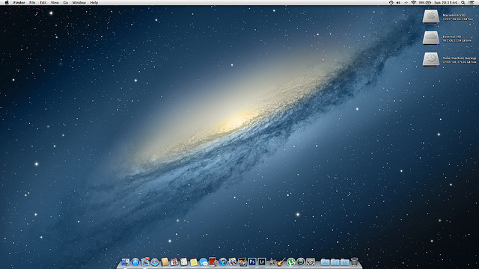Launch Lightroom from the Dock

coord(262,262)
